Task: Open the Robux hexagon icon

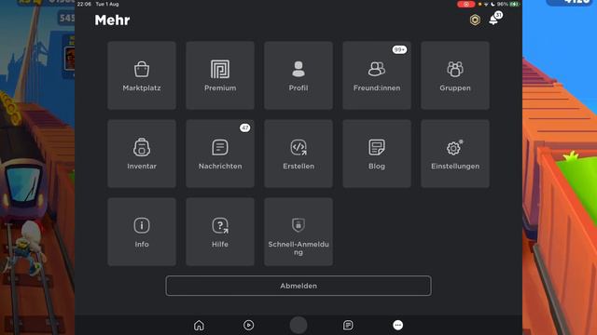Action: [475, 20]
